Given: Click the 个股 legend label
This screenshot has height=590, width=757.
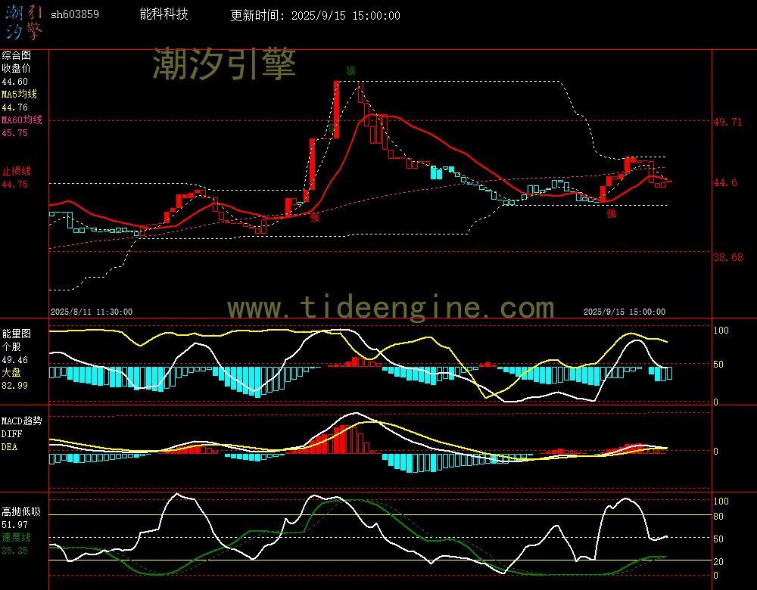Looking at the screenshot, I should pyautogui.click(x=11, y=347).
